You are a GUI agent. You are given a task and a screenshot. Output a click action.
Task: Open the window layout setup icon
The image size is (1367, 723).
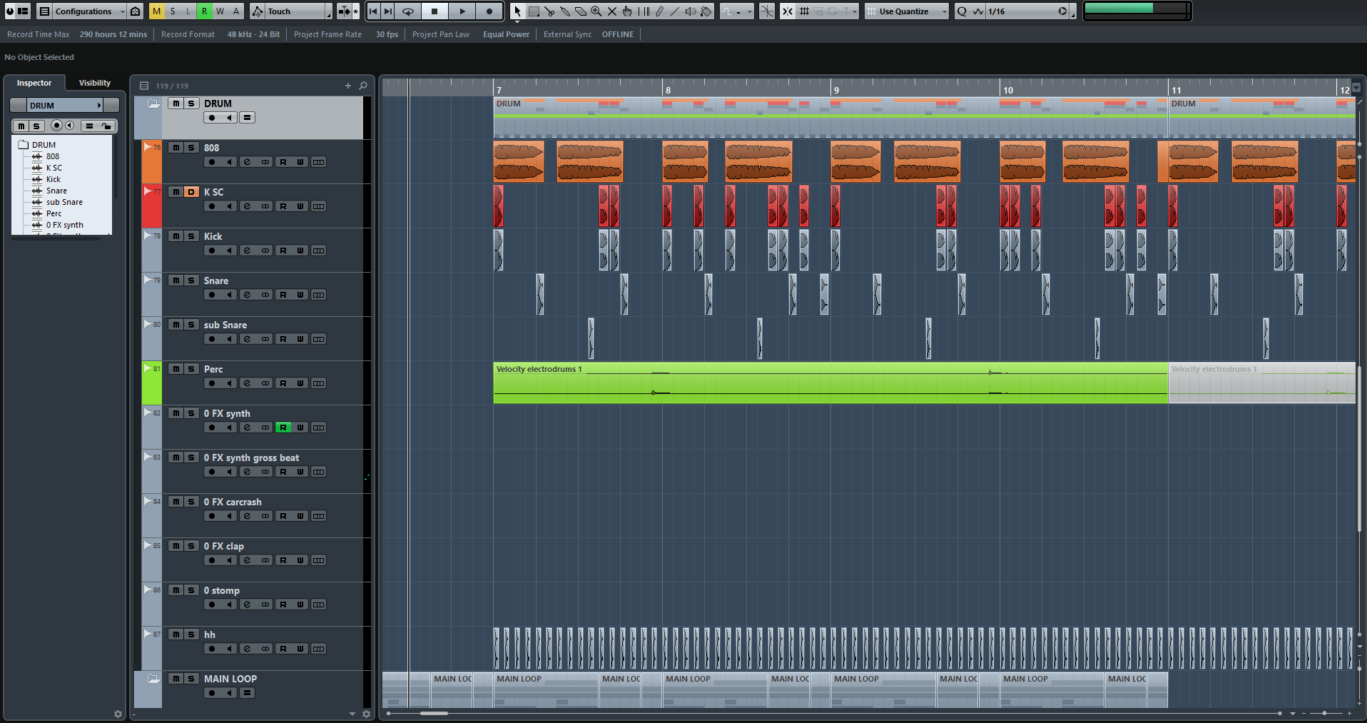point(24,11)
